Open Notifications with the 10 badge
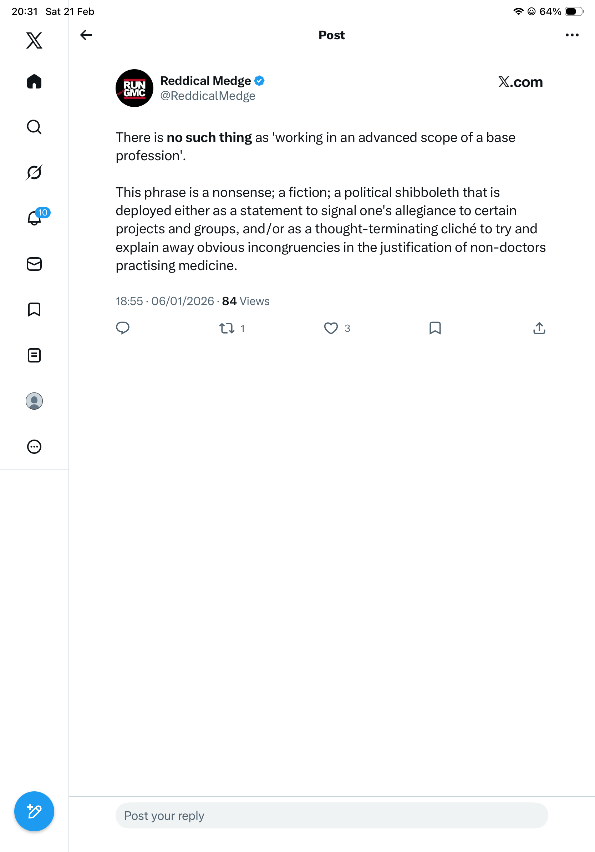595x852 pixels. click(x=35, y=218)
